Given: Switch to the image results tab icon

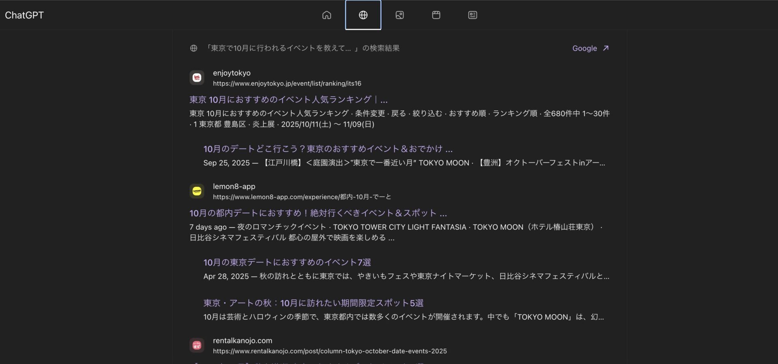Looking at the screenshot, I should (x=400, y=15).
